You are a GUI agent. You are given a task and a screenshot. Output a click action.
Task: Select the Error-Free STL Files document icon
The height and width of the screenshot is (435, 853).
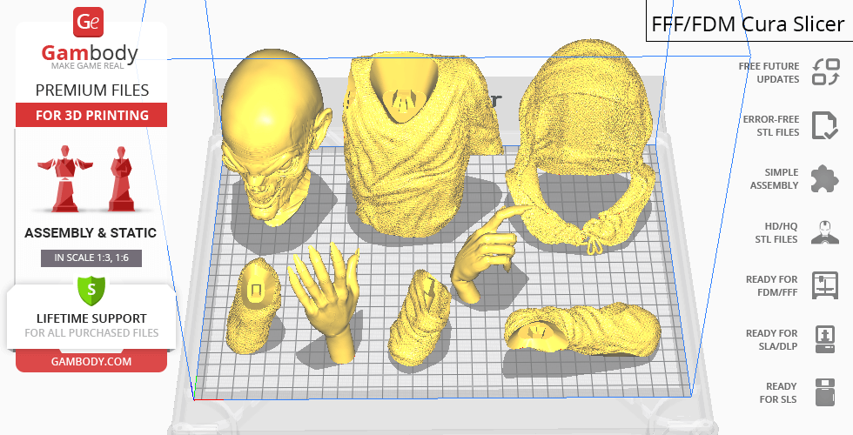click(824, 125)
